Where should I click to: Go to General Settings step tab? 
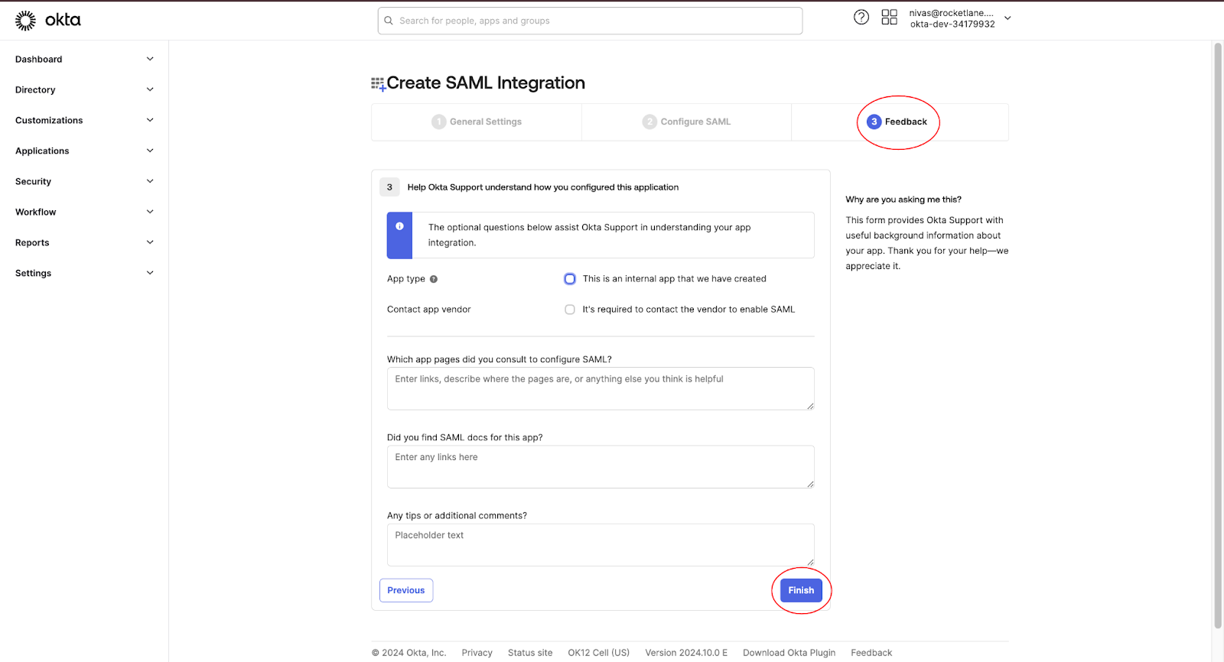click(x=477, y=122)
